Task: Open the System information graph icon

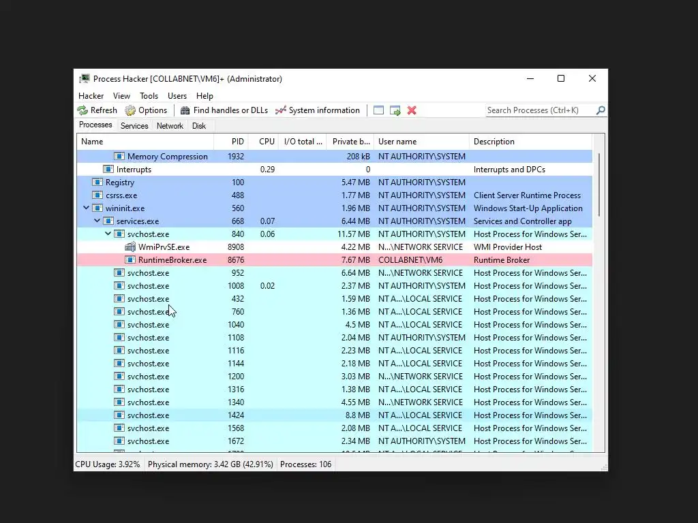Action: click(280, 110)
